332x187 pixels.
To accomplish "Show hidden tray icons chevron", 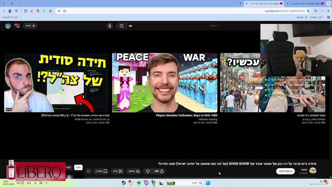I will [x=46, y=183].
